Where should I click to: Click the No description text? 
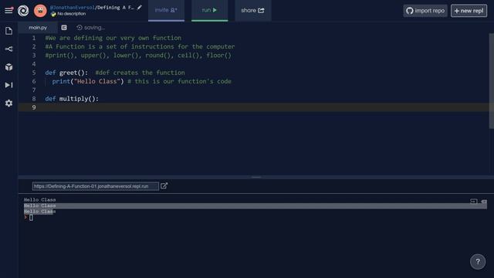[x=71, y=14]
